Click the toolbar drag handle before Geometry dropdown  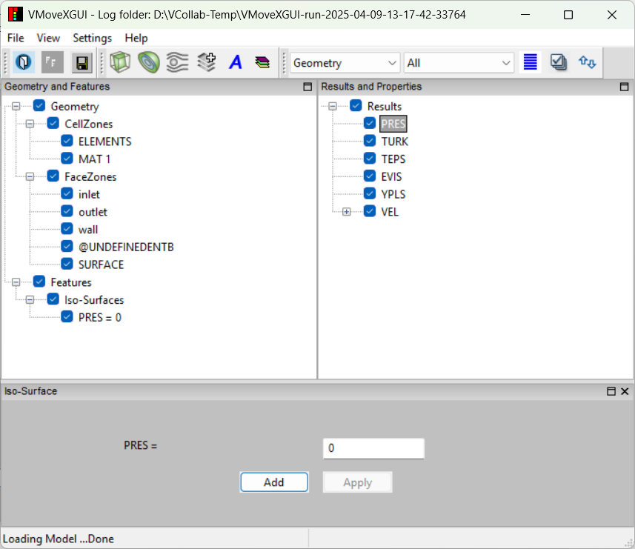click(285, 63)
